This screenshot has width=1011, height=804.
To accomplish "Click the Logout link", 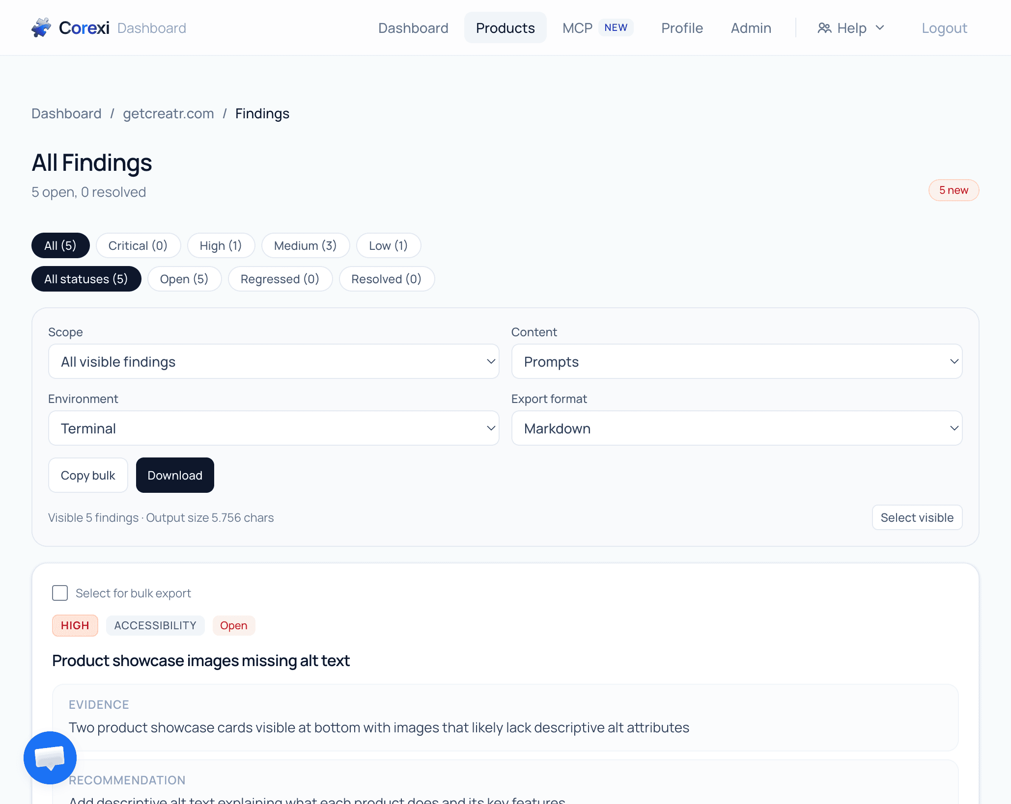I will pos(944,28).
